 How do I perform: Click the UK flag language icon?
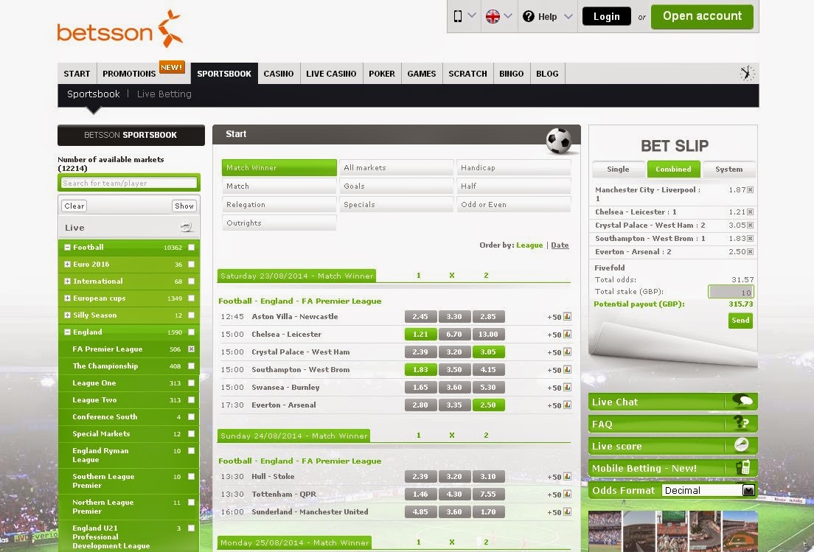pyautogui.click(x=493, y=17)
